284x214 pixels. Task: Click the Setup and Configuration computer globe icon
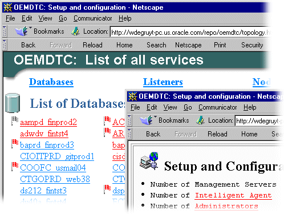[149, 161]
